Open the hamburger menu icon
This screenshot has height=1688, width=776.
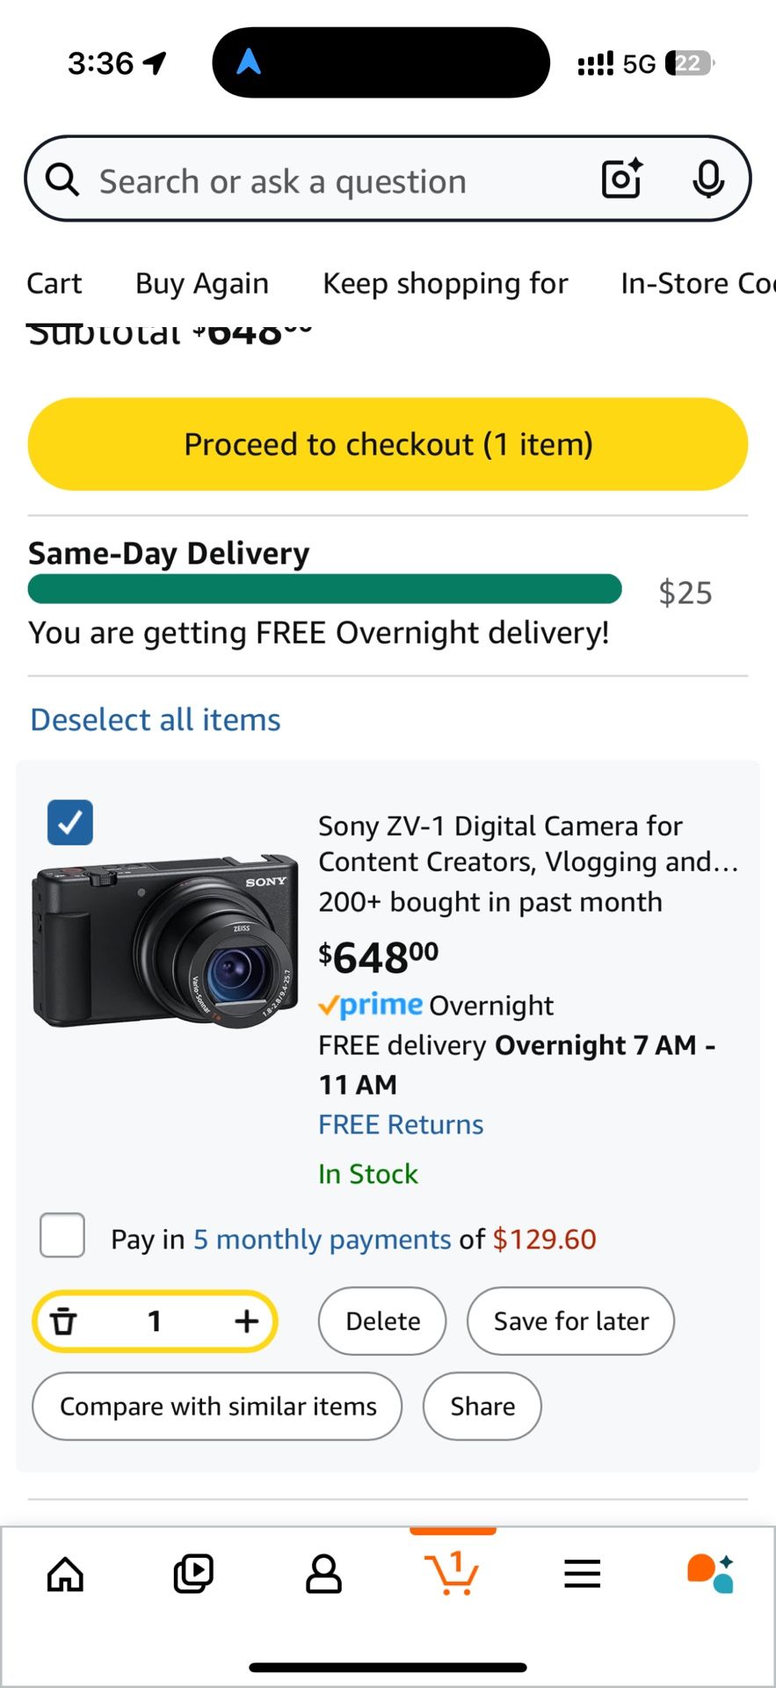pos(582,1574)
